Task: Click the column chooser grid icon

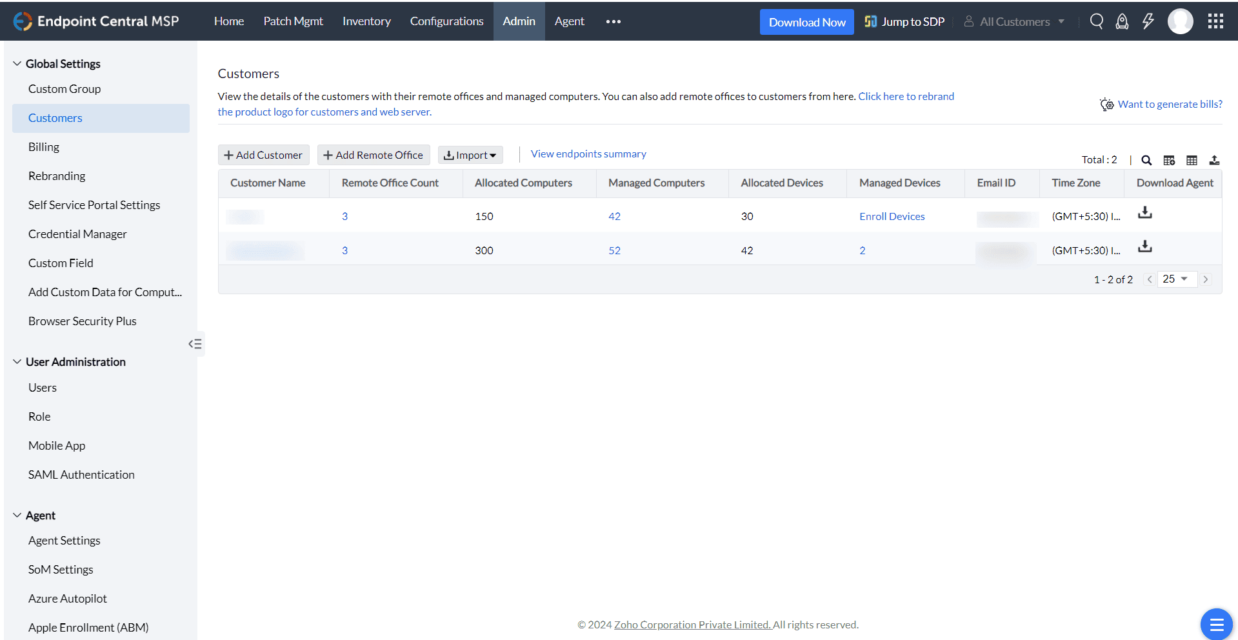Action: tap(1192, 160)
